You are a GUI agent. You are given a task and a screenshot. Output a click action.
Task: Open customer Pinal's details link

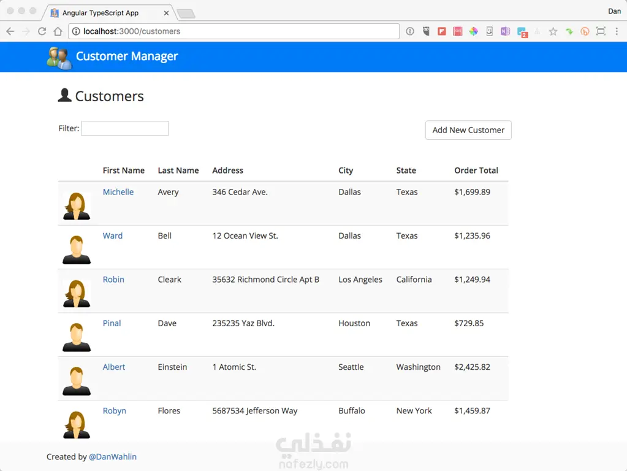tap(112, 323)
